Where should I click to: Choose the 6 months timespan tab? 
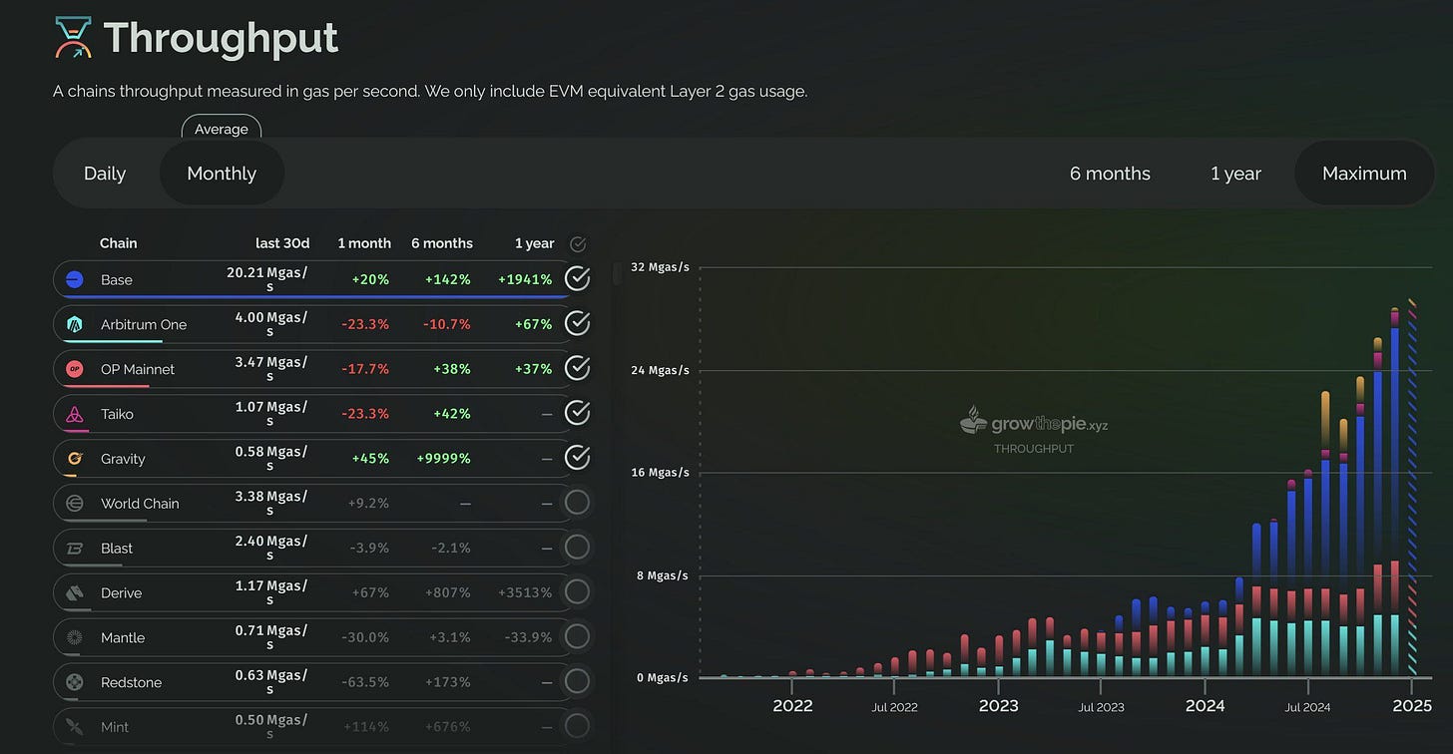[x=1110, y=174]
